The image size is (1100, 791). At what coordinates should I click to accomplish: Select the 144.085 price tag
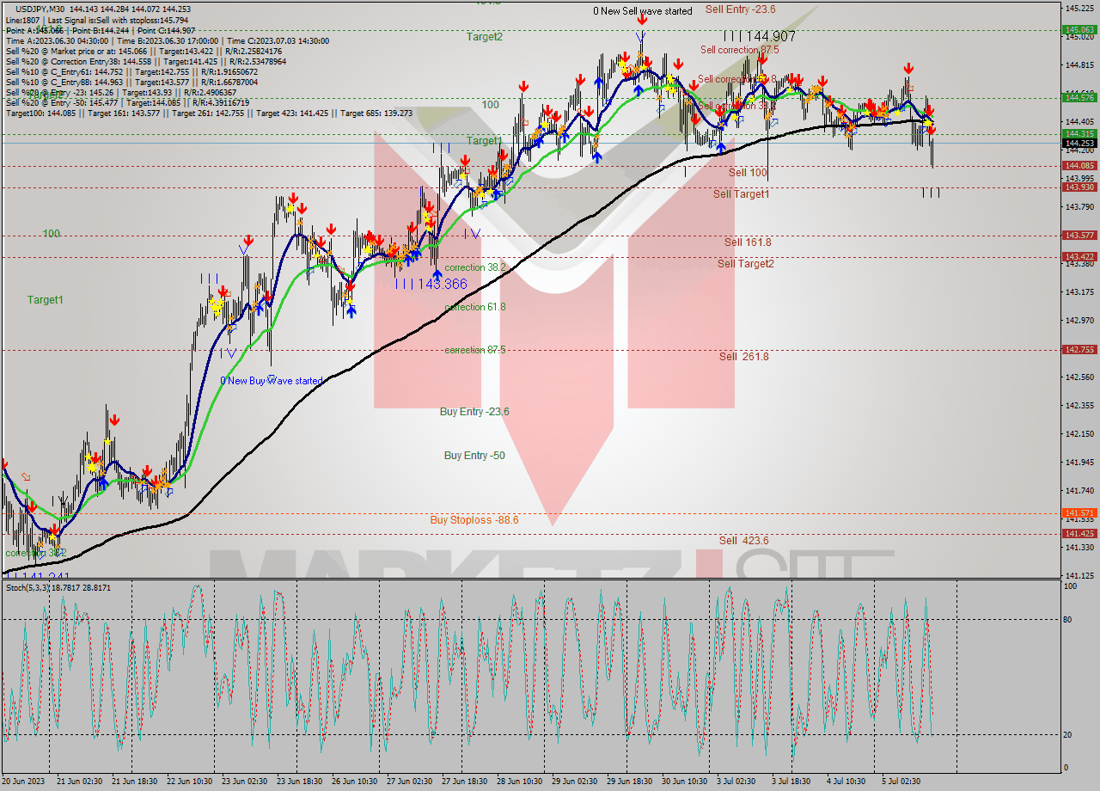[x=1079, y=166]
